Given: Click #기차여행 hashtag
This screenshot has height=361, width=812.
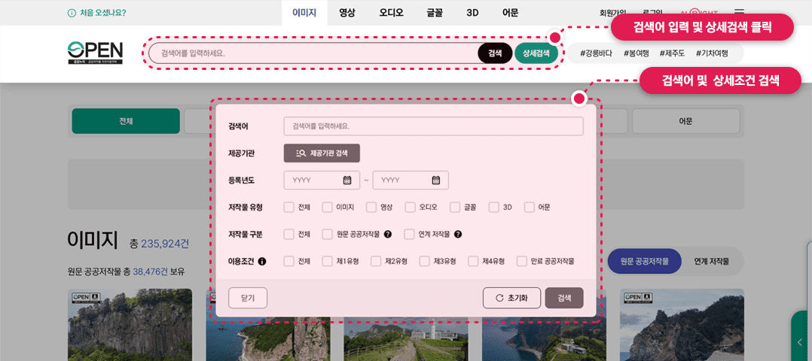Looking at the screenshot, I should pos(712,53).
